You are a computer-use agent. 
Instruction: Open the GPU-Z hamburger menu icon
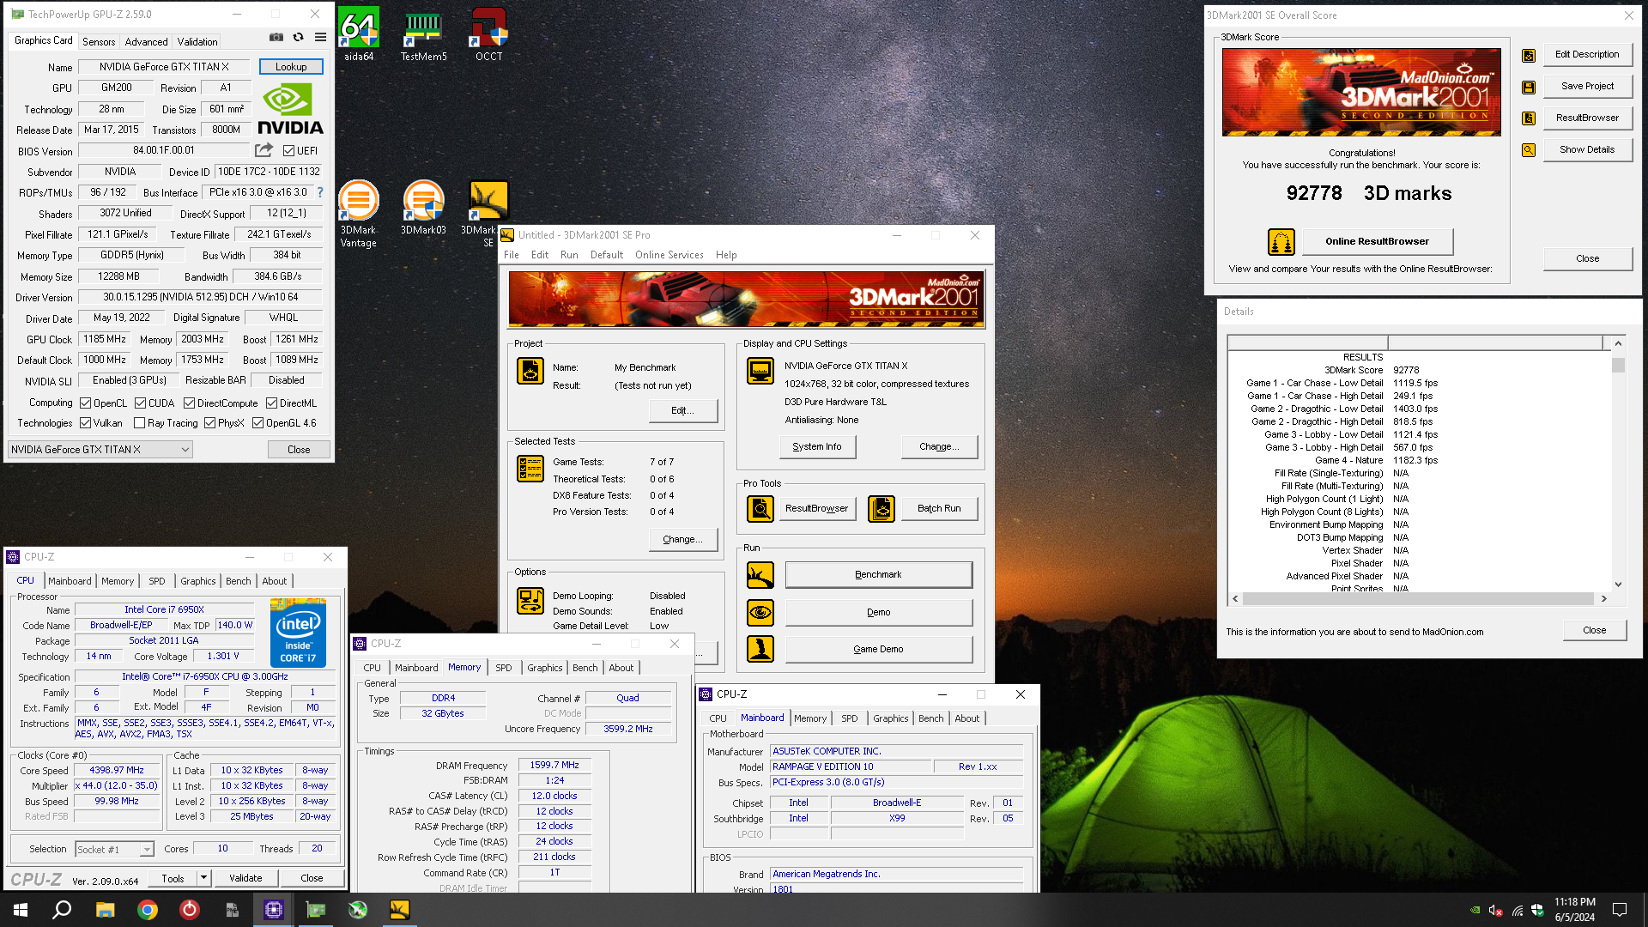click(320, 37)
